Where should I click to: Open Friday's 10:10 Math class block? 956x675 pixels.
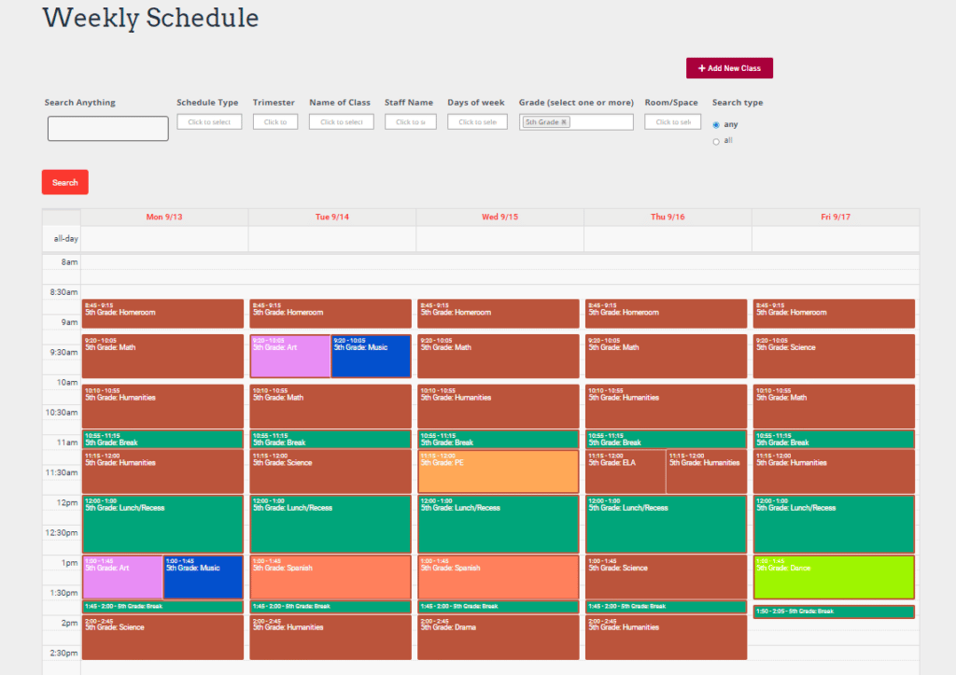pos(834,406)
